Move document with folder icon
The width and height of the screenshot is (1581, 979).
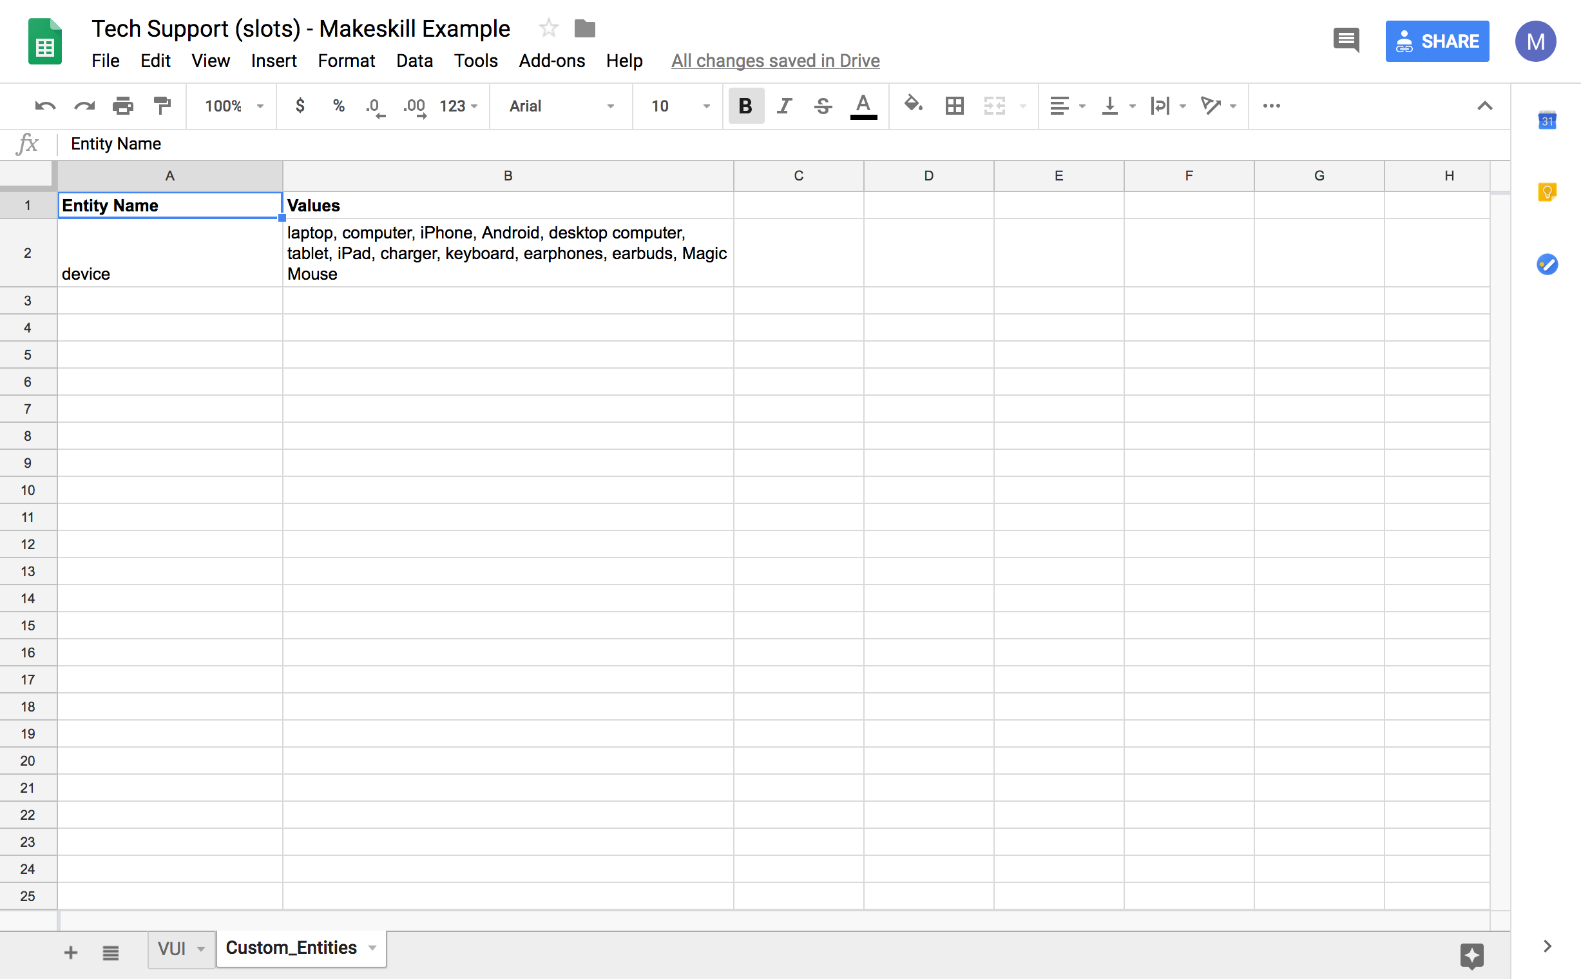(585, 28)
